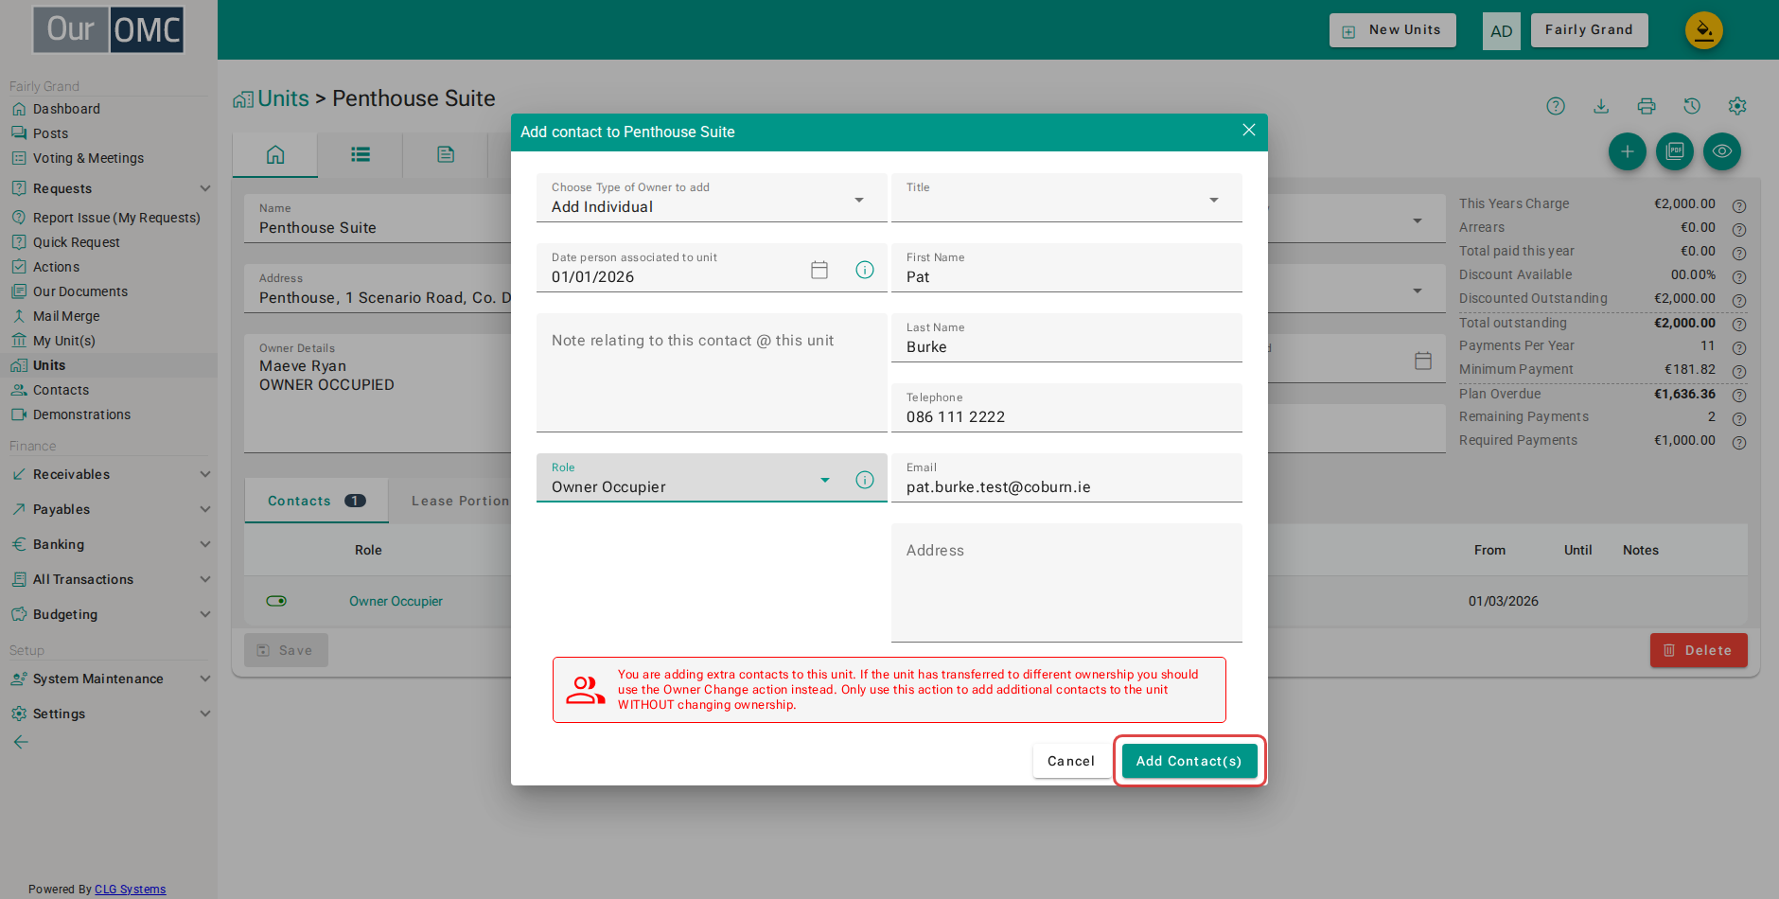Click the AD user avatar
This screenshot has height=899, width=1779.
[x=1502, y=31]
